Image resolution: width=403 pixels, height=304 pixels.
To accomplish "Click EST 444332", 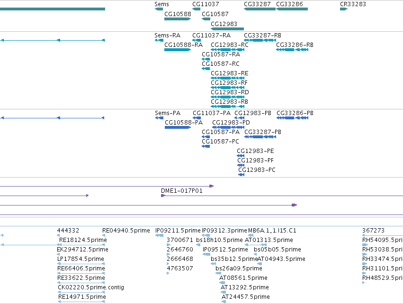I will click(x=58, y=235).
